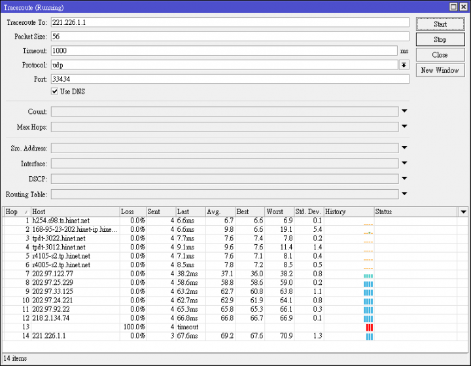
Task: Select host 218.2.134.74
Action: pos(51,318)
